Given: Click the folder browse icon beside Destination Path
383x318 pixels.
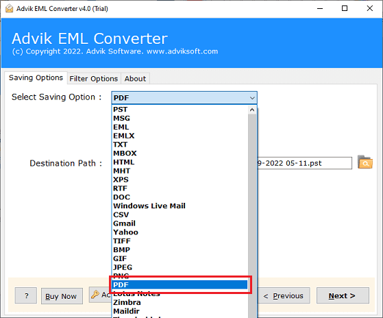Looking at the screenshot, I should pyautogui.click(x=365, y=162).
